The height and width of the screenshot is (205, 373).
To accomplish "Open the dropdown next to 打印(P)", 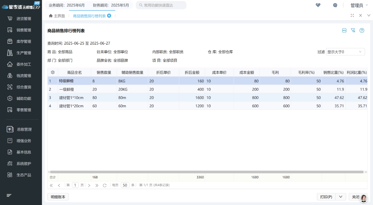I will 340,196.
